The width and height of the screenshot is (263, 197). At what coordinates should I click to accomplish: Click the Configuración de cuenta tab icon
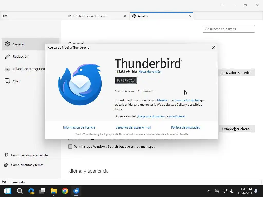(70, 16)
